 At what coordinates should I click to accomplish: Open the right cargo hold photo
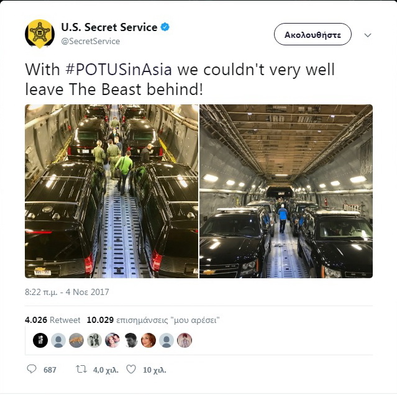[x=286, y=191]
